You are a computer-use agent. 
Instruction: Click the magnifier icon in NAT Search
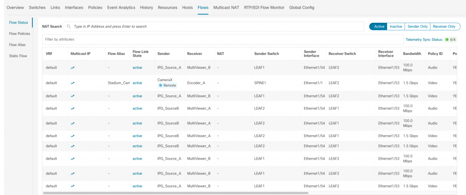(69, 26)
